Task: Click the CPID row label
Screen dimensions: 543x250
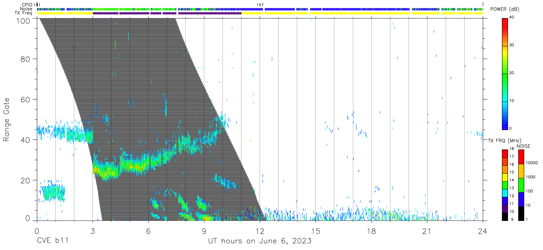Action: (27, 5)
